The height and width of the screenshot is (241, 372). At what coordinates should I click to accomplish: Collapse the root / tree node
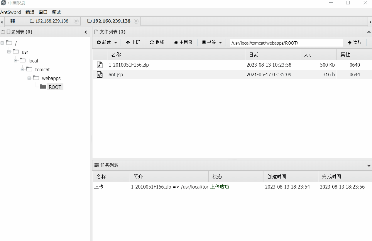2,43
